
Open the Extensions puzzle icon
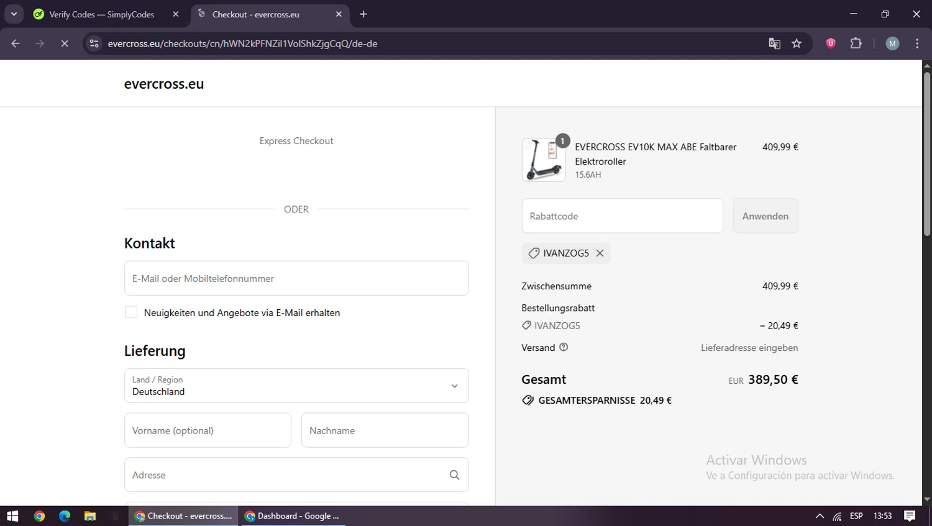(x=856, y=43)
